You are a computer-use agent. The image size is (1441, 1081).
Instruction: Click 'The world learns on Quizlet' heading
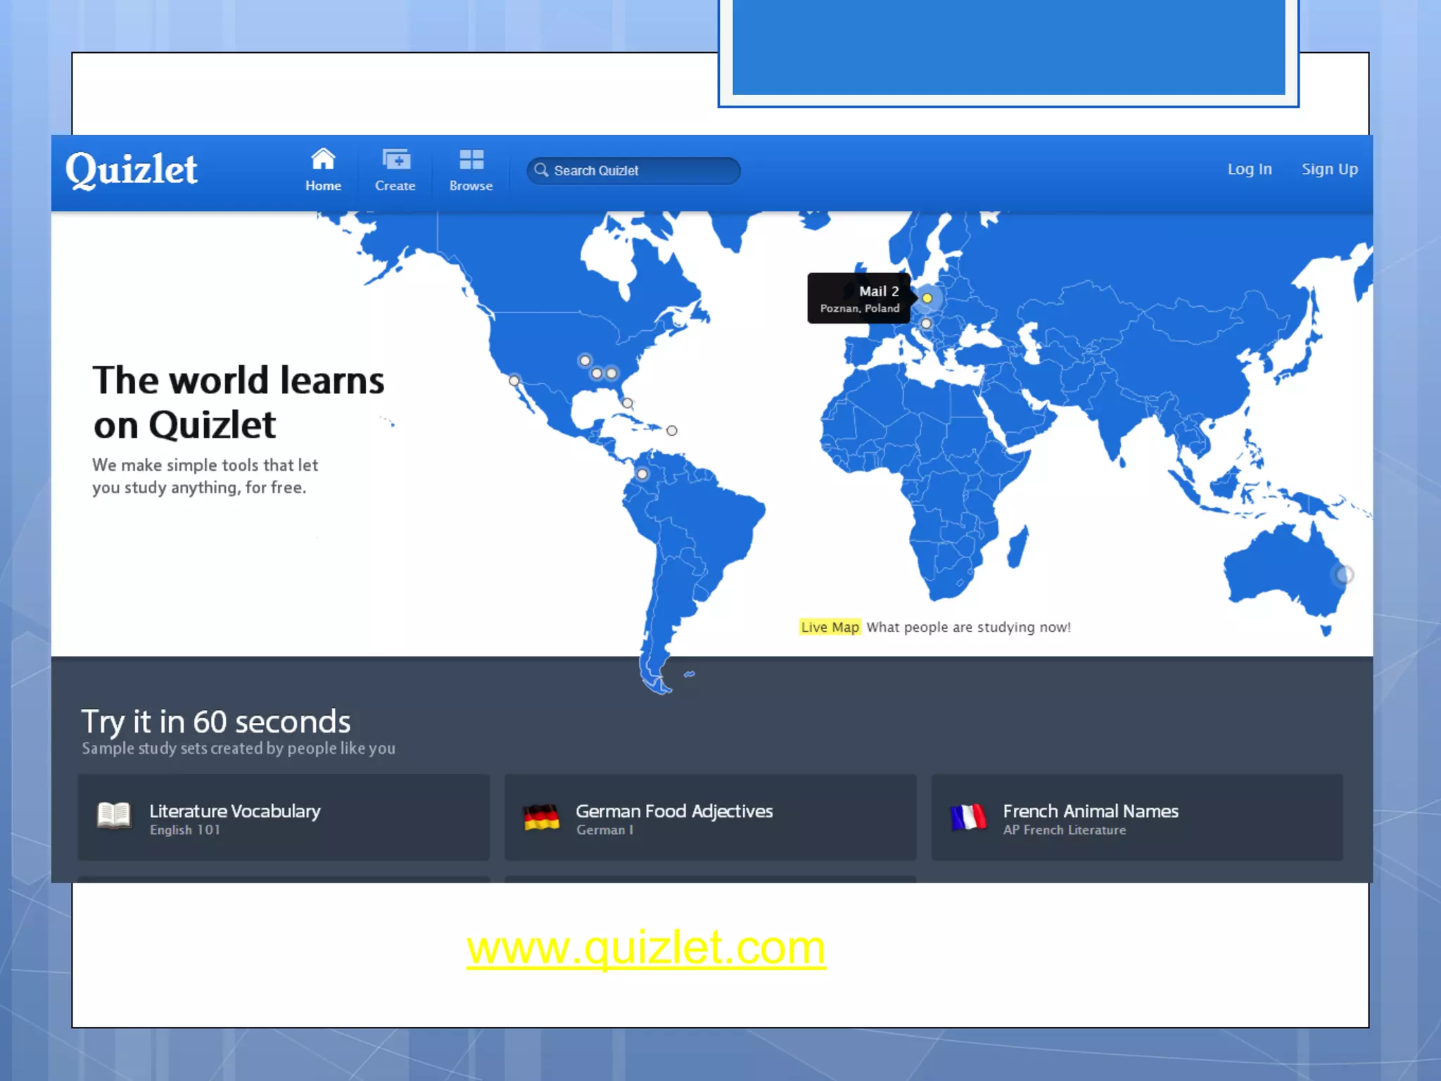[x=239, y=402]
